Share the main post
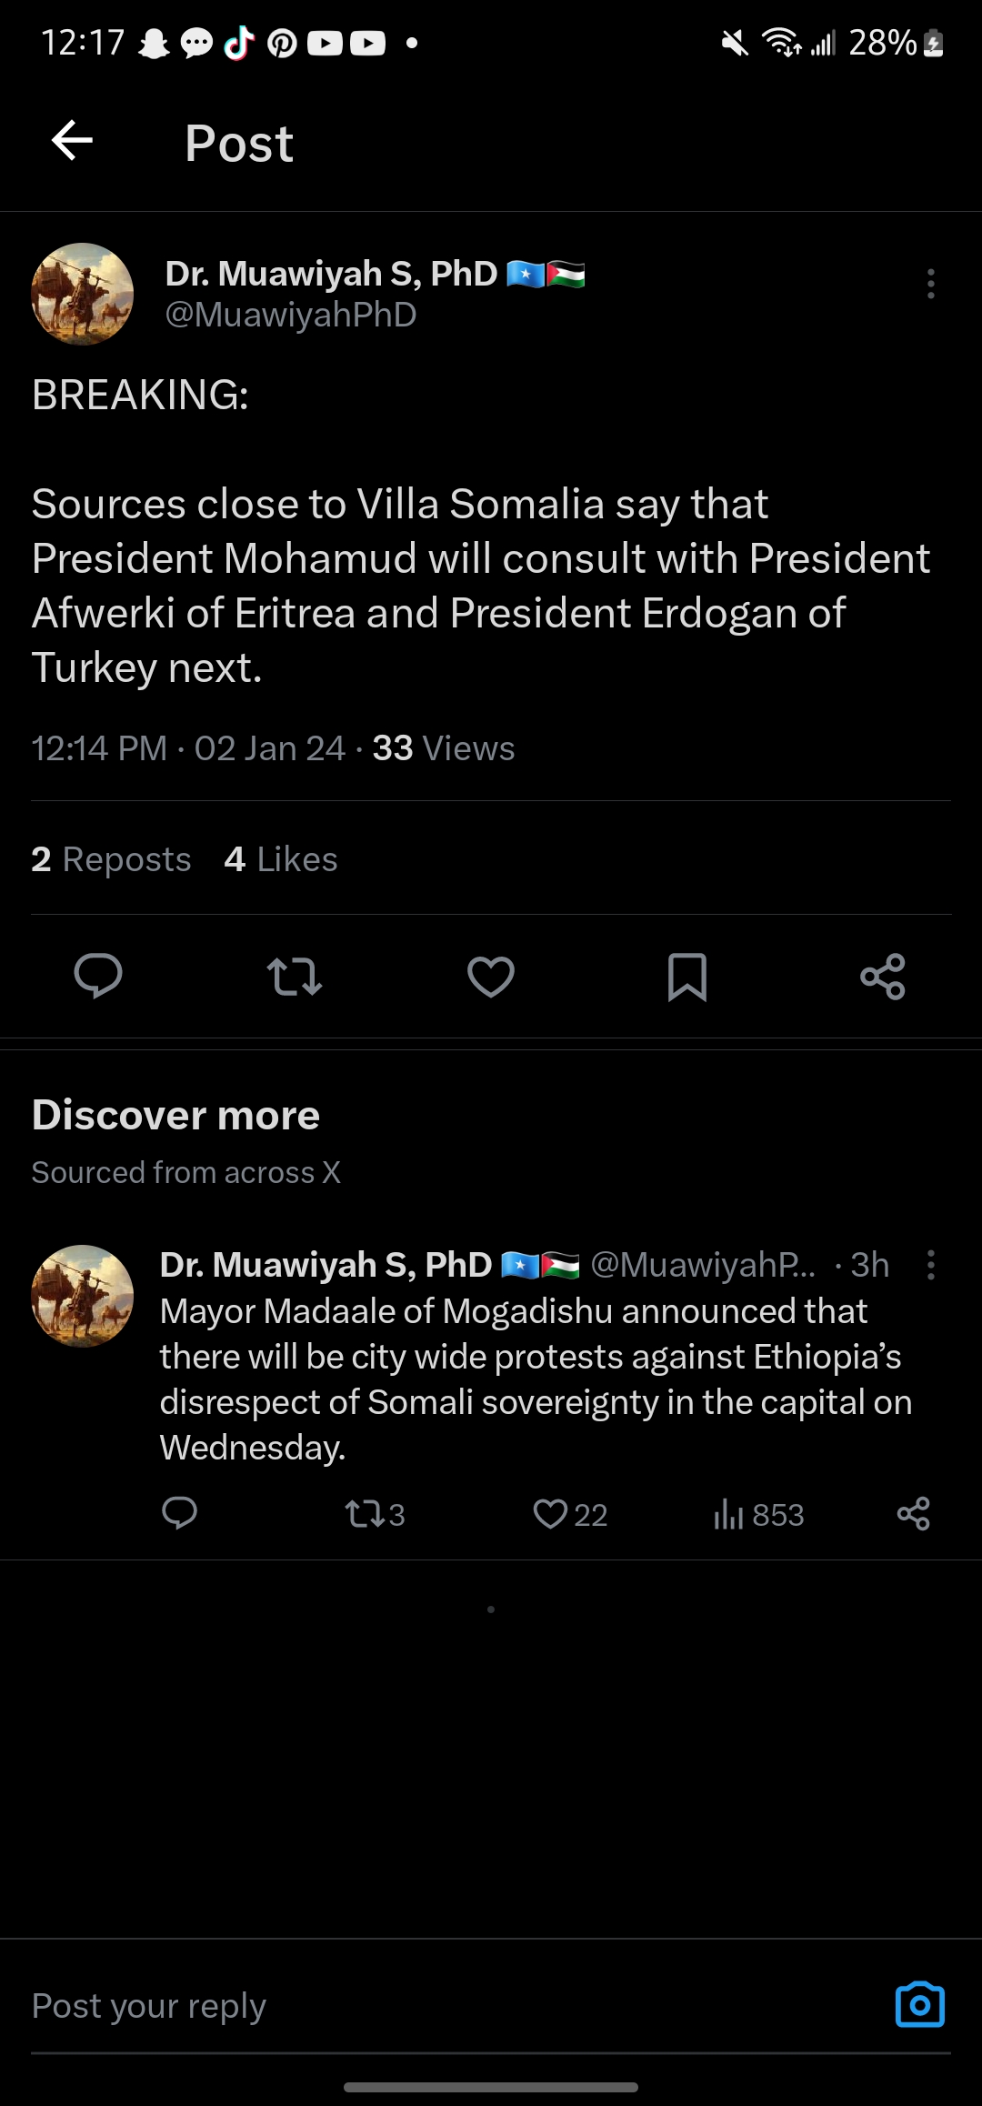Screen dimensions: 982x2106 pos(883,977)
